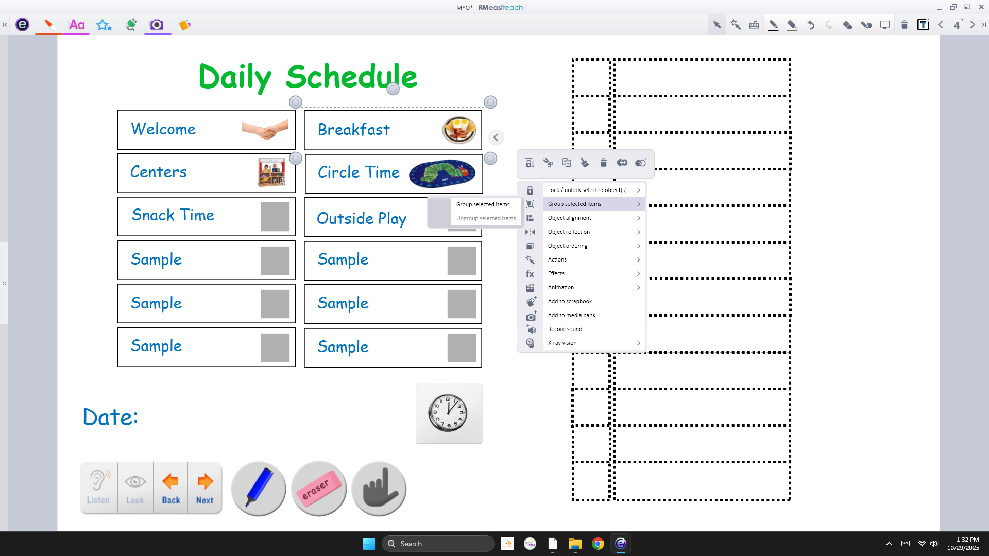989x556 pixels.
Task: Click the analog clock widget
Action: 449,413
